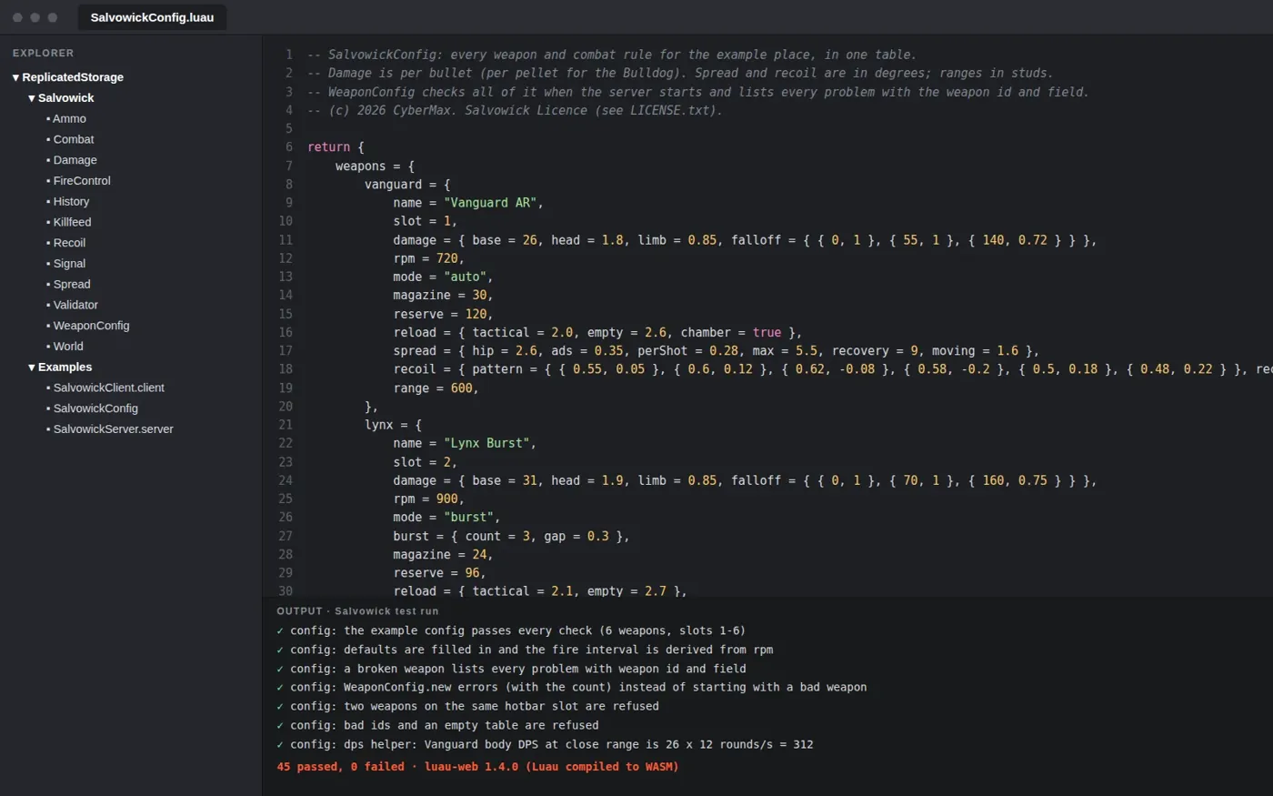Select the Damage module
Viewport: 1273px width, 796px height.
[75, 160]
